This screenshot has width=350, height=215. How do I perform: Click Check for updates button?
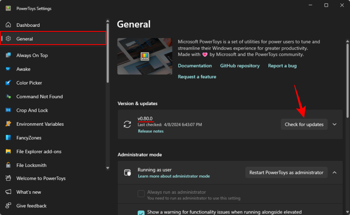[x=304, y=124]
